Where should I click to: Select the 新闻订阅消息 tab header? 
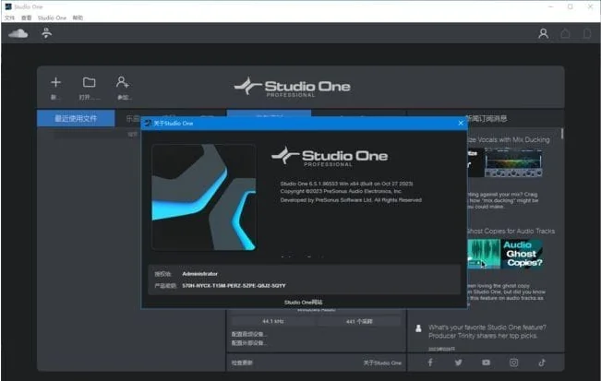coord(486,118)
